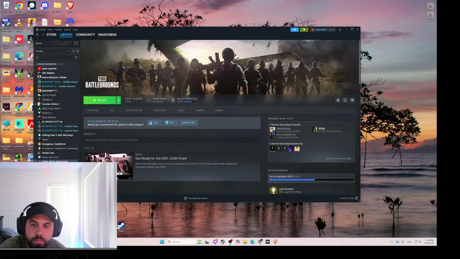Open File Explorer from taskbar
Image resolution: width=460 pixels, height=259 pixels.
coord(245,242)
